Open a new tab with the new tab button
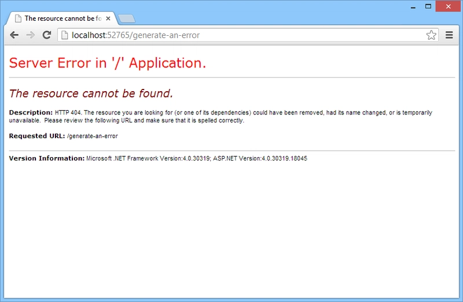The height and width of the screenshot is (302, 463). [x=126, y=18]
